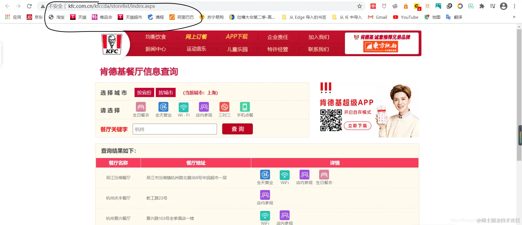Viewport: 522px width, 225px height.
Task: Select the 杭州庆丰餐厅 restaurant name
Action: coord(118,198)
